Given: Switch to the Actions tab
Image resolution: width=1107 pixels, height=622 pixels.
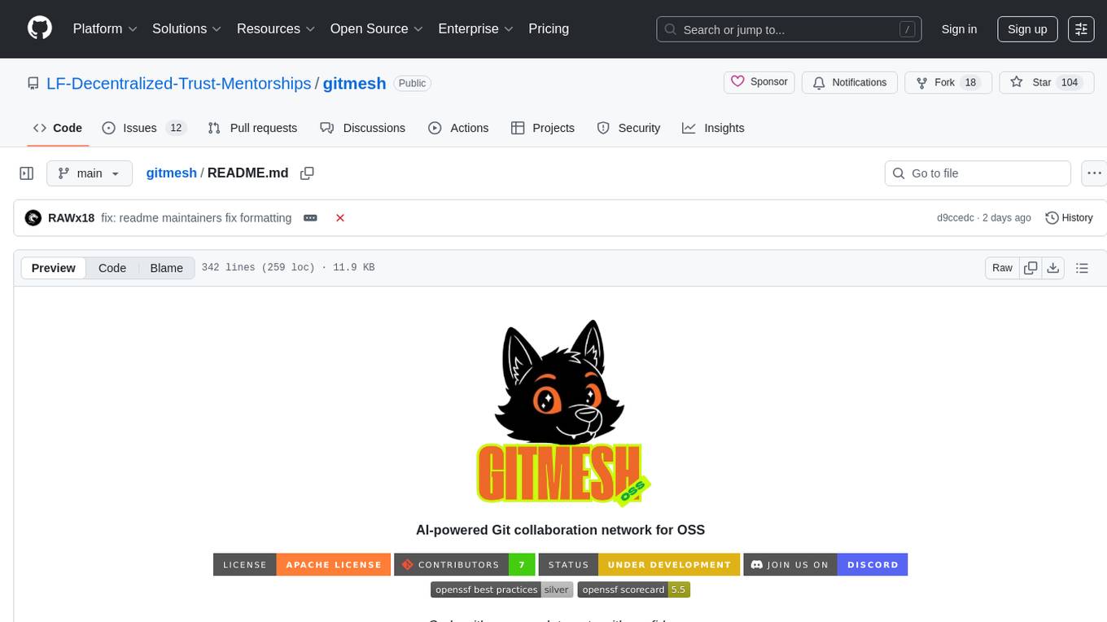Looking at the screenshot, I should [x=458, y=128].
